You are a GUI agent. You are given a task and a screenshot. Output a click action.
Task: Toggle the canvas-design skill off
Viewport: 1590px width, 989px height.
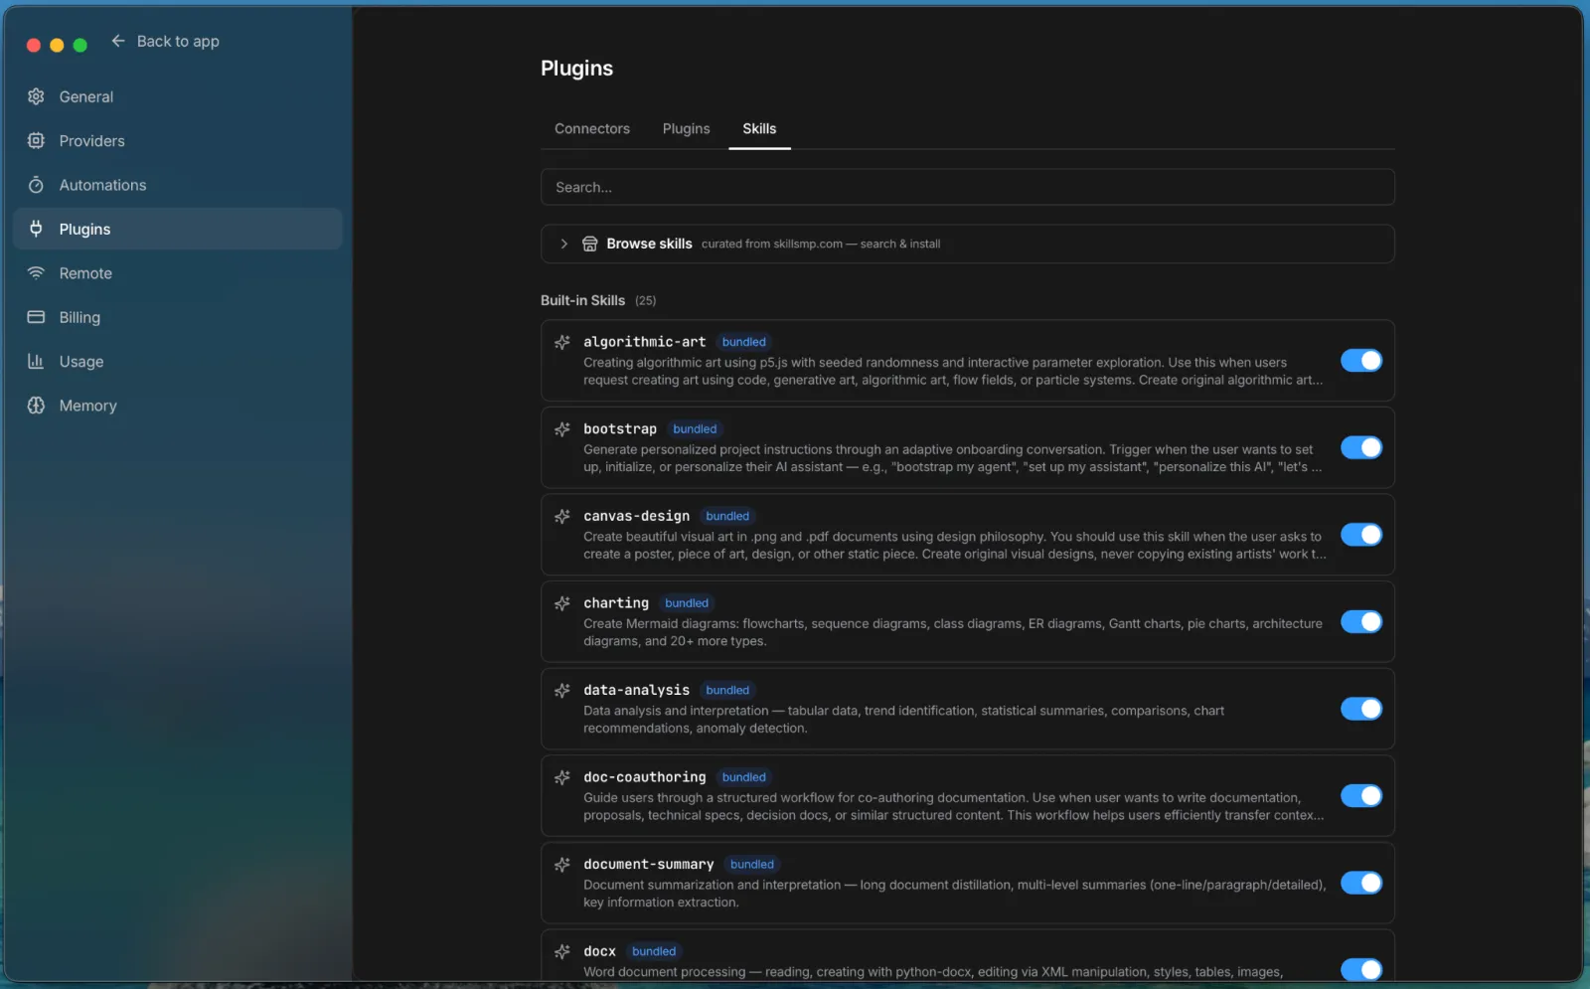1360,535
